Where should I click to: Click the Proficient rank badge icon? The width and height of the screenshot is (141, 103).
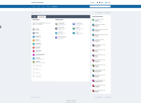[34, 62]
